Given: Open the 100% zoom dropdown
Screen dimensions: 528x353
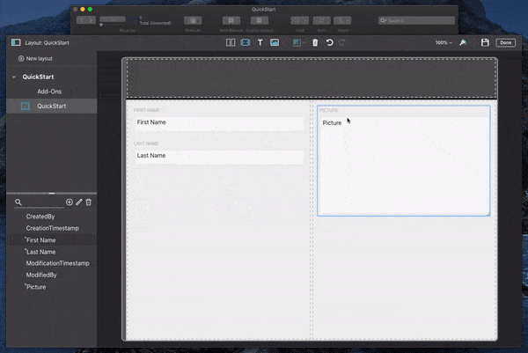Looking at the screenshot, I should 444,42.
